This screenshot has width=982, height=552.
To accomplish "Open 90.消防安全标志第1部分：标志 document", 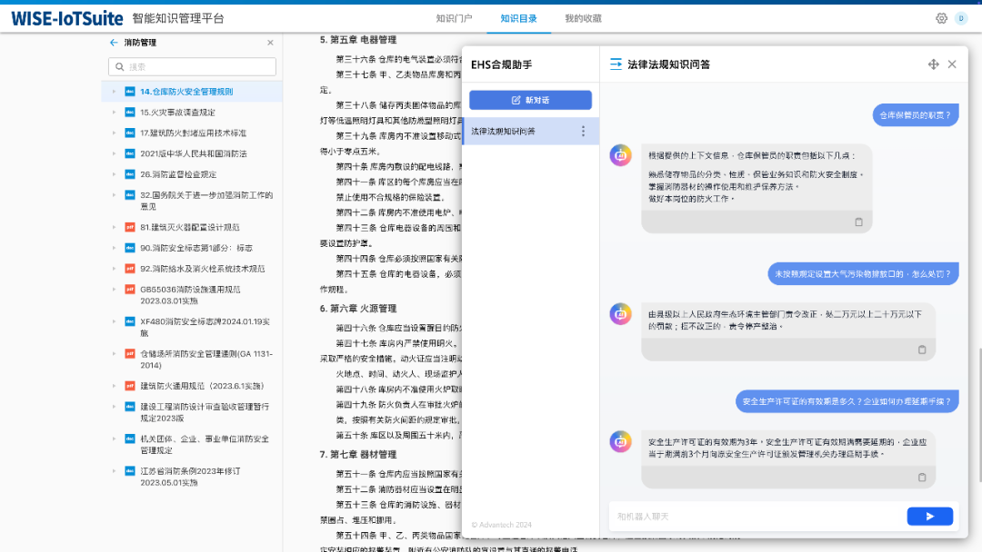I will tap(196, 248).
